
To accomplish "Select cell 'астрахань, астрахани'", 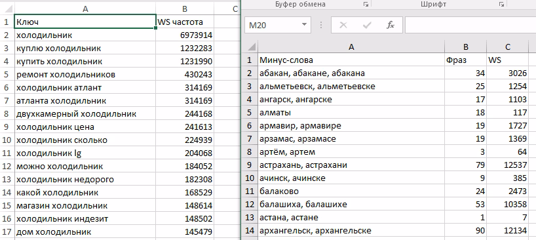I will pyautogui.click(x=351, y=165).
